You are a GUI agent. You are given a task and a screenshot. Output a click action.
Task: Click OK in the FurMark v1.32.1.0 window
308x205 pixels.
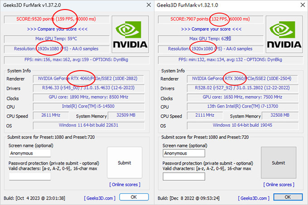point(288,197)
